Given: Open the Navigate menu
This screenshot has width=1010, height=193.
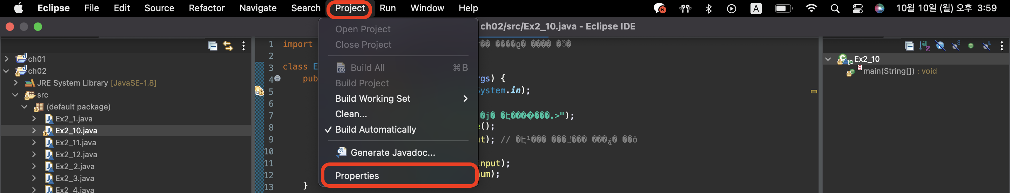Looking at the screenshot, I should [x=258, y=8].
